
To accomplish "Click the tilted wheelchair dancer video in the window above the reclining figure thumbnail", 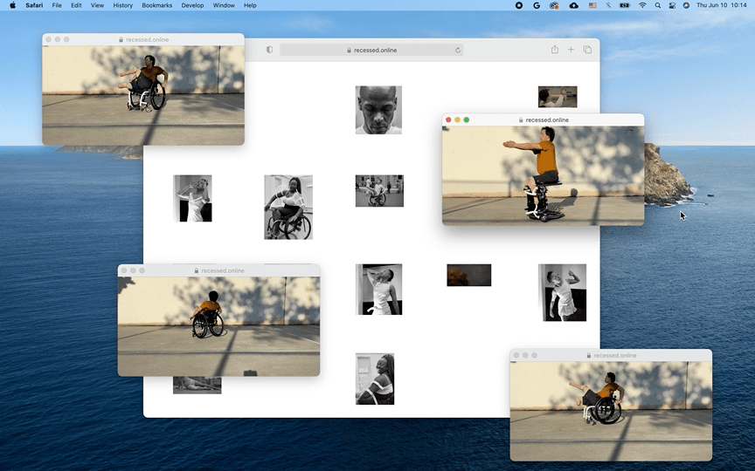I will (218, 326).
